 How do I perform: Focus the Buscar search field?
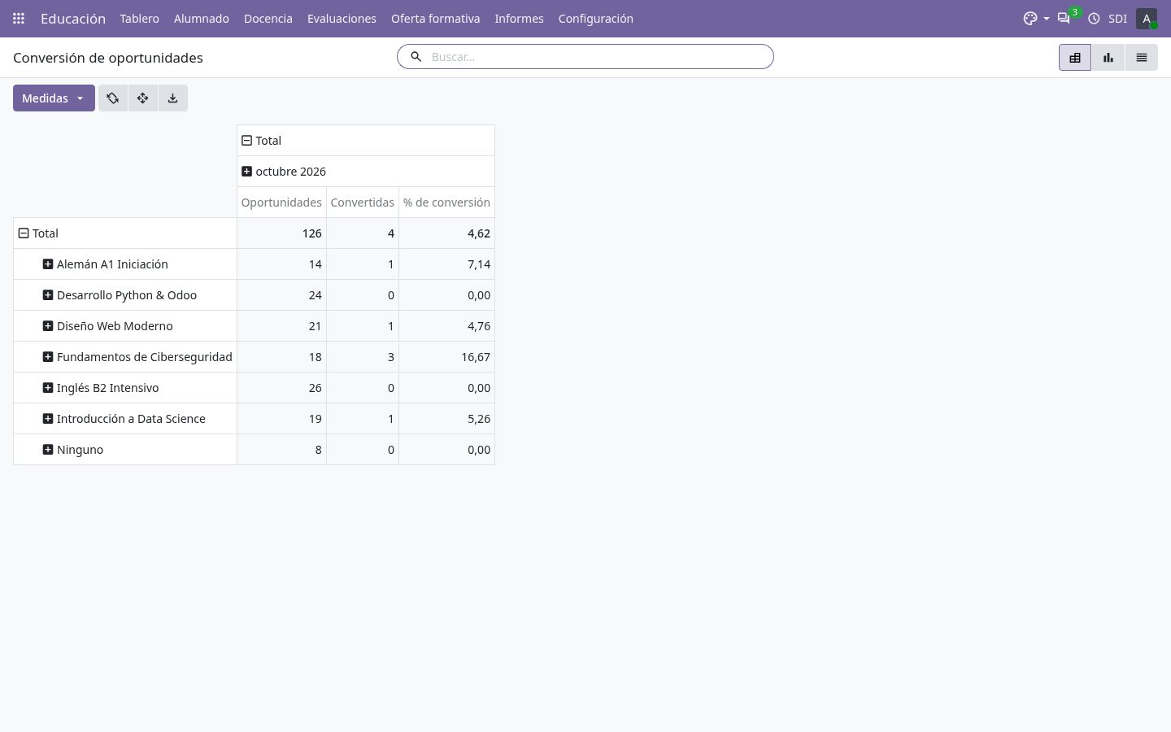click(x=598, y=57)
